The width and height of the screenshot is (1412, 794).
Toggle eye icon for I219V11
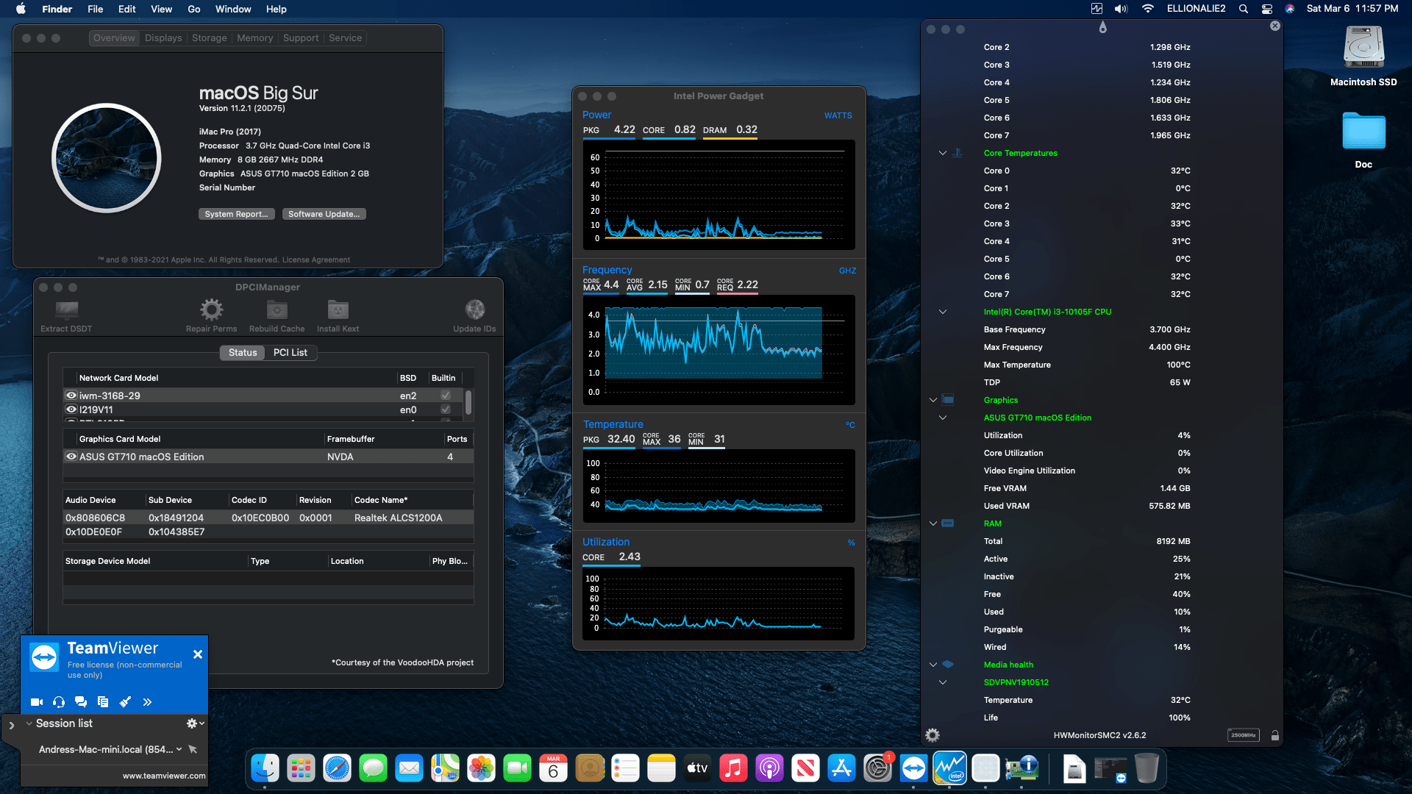coord(71,409)
